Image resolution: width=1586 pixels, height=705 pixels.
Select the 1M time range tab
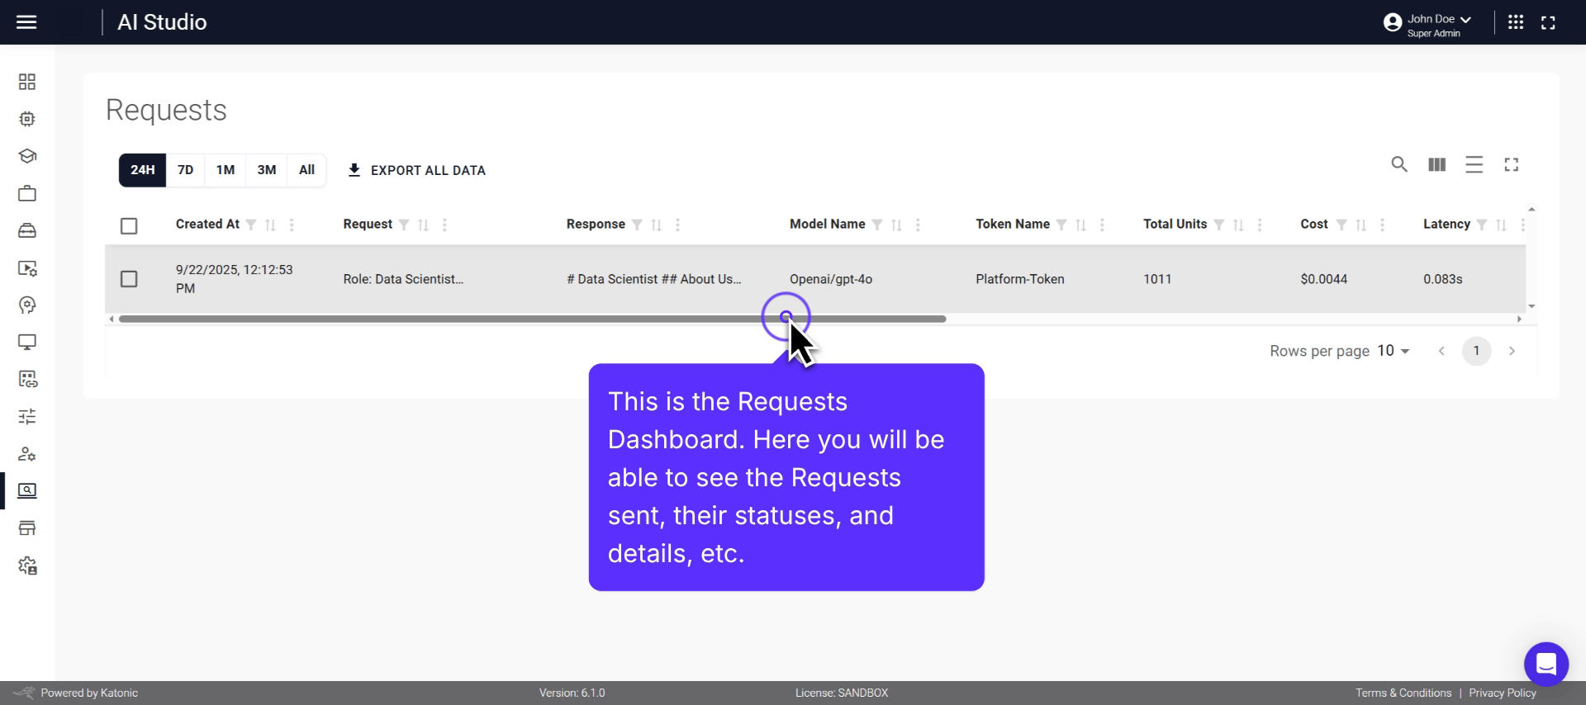click(x=226, y=170)
